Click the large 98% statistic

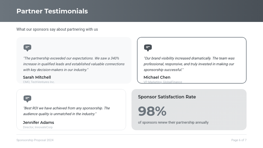(152, 111)
